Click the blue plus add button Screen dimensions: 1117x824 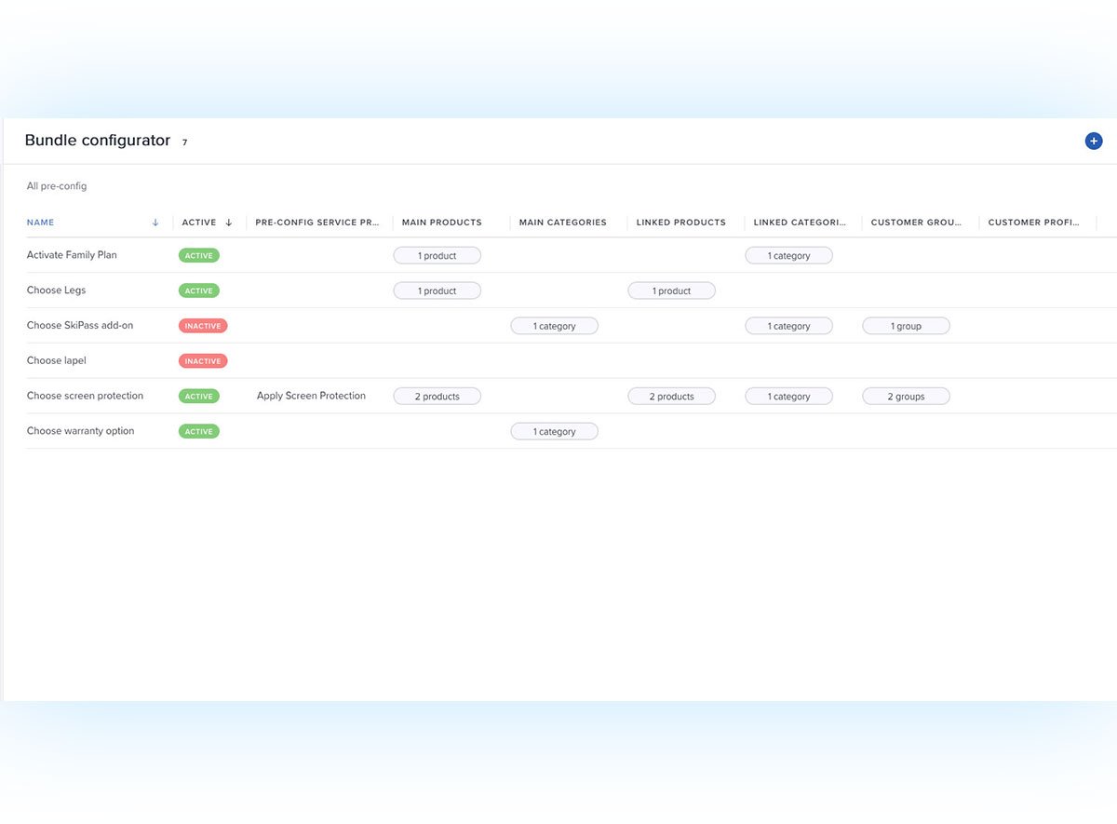[x=1094, y=141]
